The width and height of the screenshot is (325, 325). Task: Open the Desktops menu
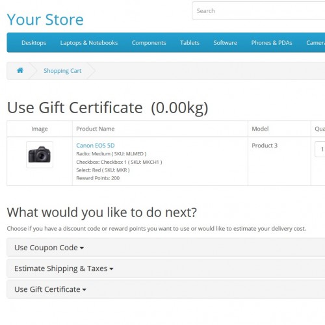pos(34,43)
